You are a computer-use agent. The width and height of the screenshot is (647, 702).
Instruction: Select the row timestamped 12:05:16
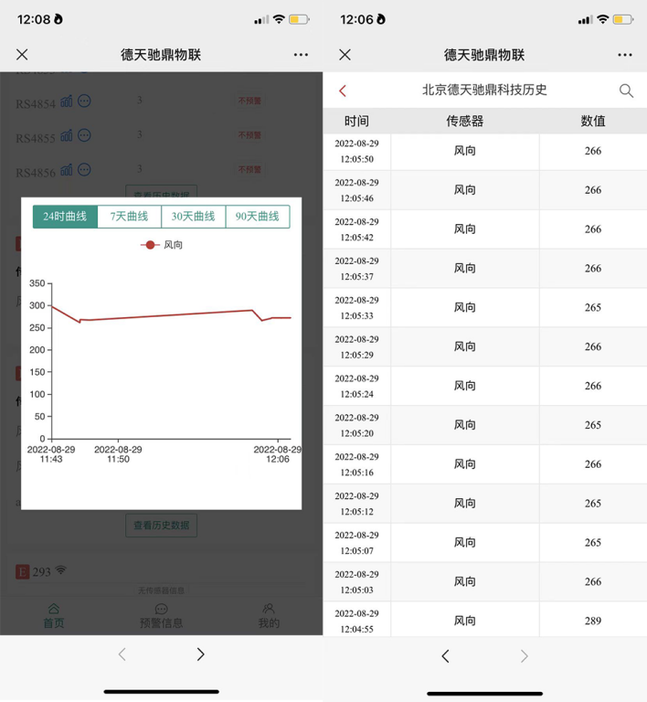click(x=485, y=464)
